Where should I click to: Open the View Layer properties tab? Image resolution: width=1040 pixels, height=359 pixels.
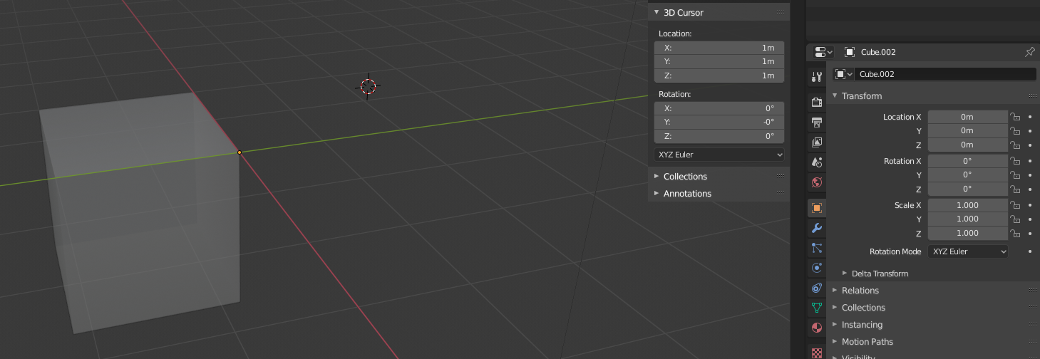[x=817, y=142]
